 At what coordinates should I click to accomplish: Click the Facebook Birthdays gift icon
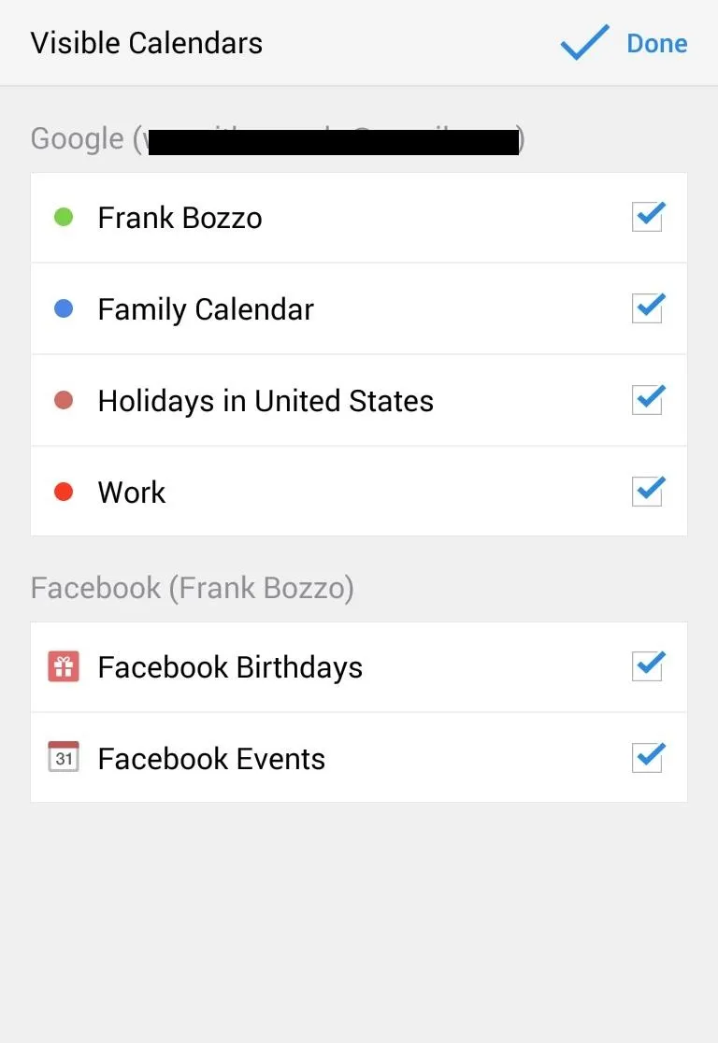[64, 666]
